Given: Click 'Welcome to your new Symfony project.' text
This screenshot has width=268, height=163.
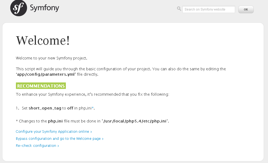Looking at the screenshot, I should click(x=52, y=58).
